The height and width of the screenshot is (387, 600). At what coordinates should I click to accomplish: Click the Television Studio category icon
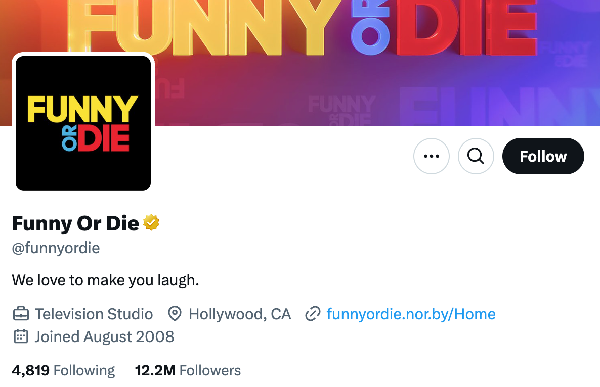[20, 313]
